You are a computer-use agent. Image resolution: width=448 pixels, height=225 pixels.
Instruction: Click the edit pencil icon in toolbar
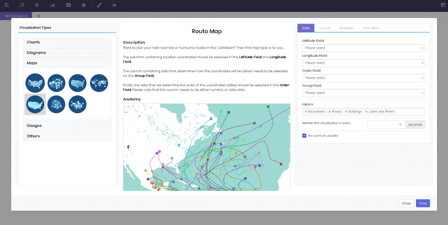(22, 5)
